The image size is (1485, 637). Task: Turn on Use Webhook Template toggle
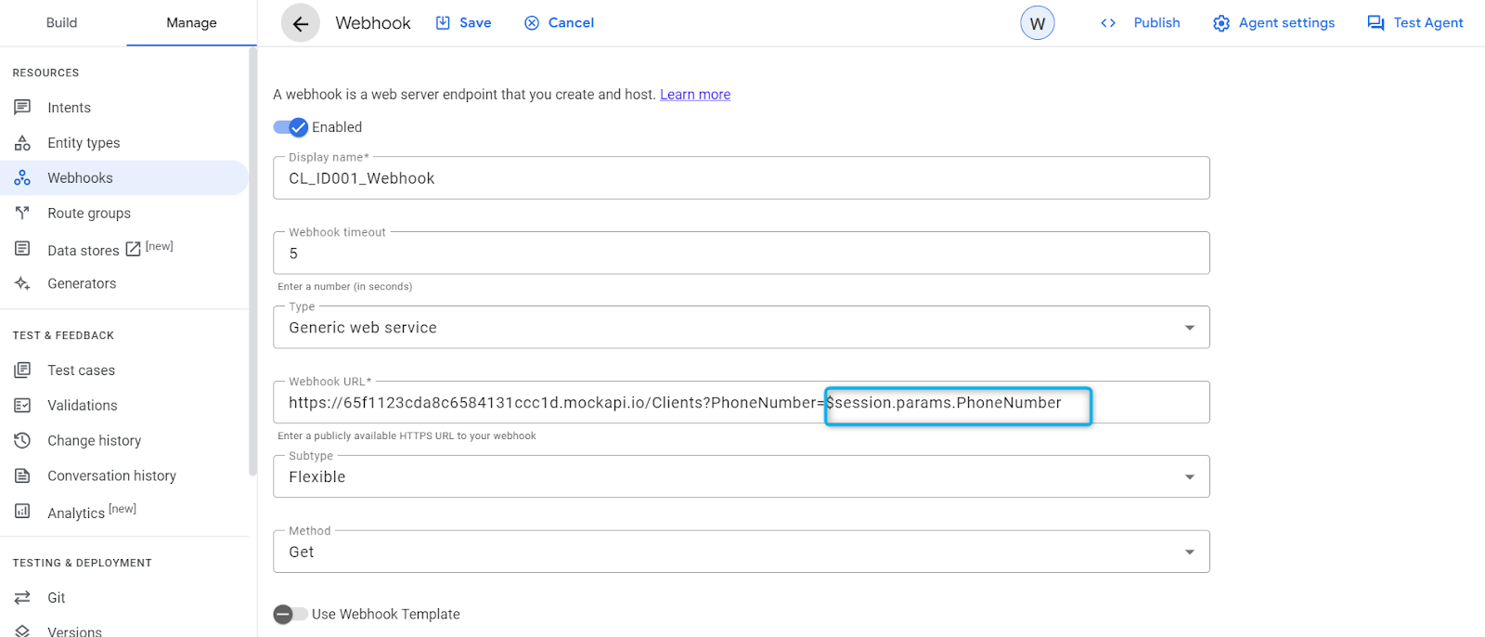(291, 615)
